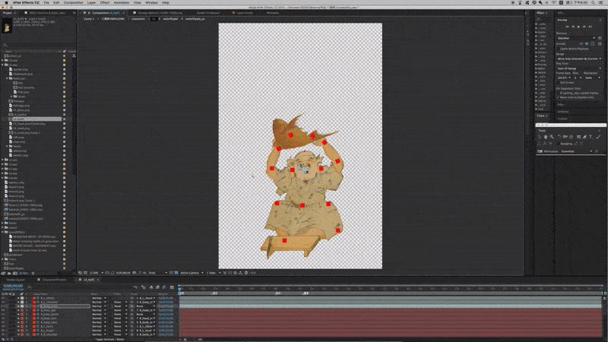Expand layer 1 twirl-down arrow in timeline
The width and height of the screenshot is (608, 342).
pyautogui.click(x=18, y=298)
